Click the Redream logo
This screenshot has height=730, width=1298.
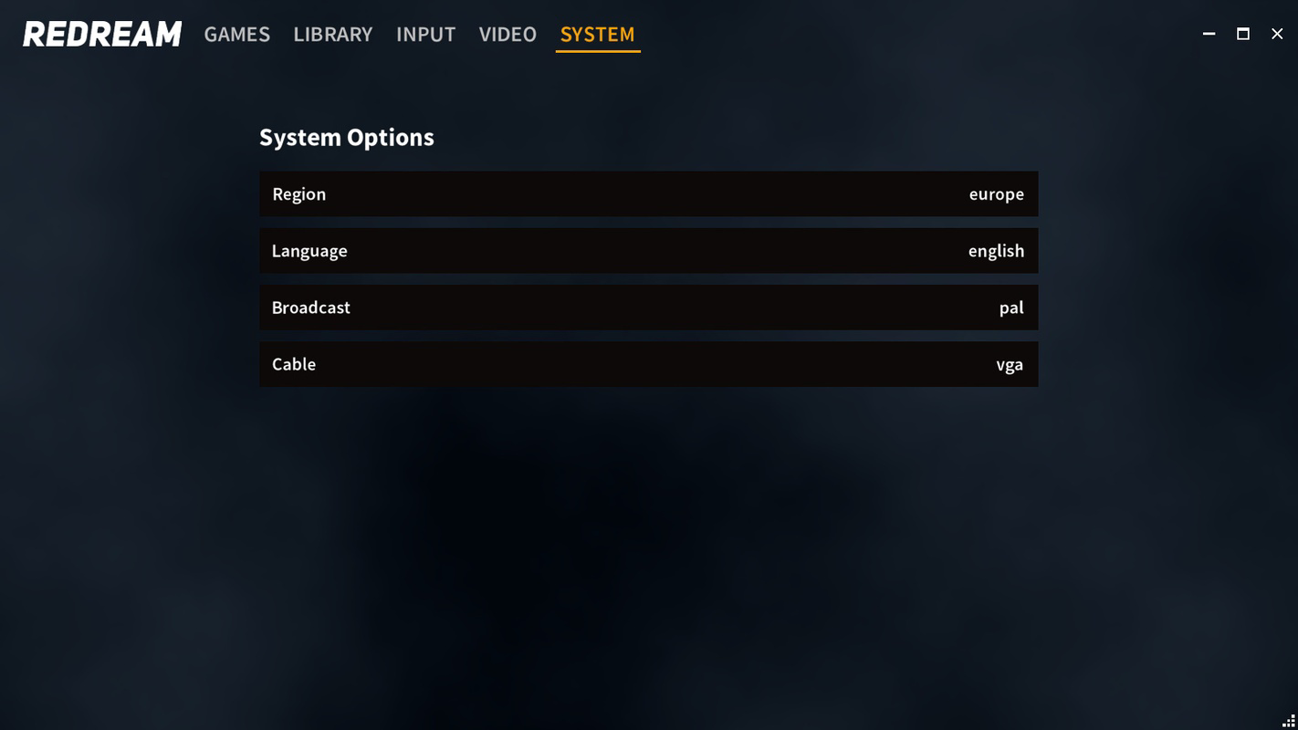102,35
